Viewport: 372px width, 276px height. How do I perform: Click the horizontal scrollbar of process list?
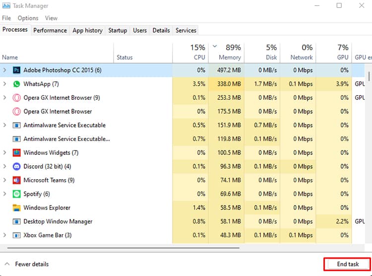point(124,248)
